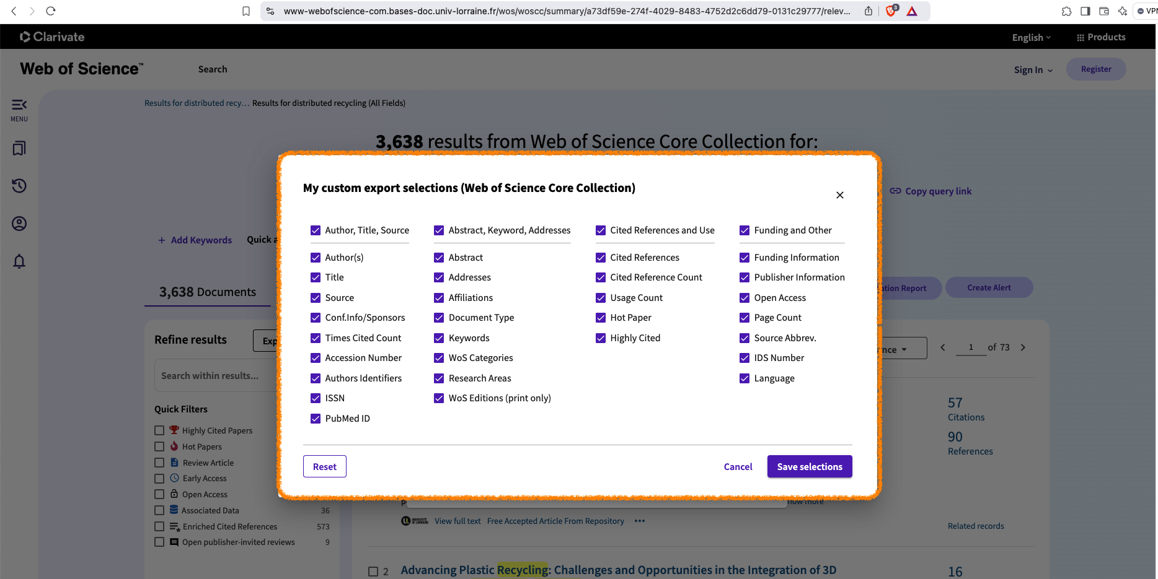
Task: Expand the Sign In dropdown
Action: tap(1033, 70)
